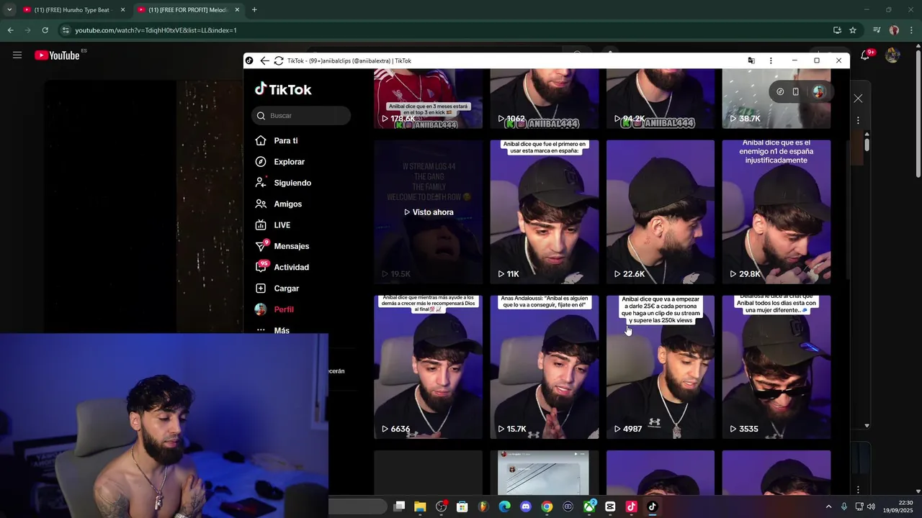Open the profile avatar in floating pill

818,91
